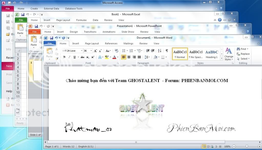The height and width of the screenshot is (150, 262).
Task: Click the Save icon in Word's quick access toolbar
Action: click(51, 38)
